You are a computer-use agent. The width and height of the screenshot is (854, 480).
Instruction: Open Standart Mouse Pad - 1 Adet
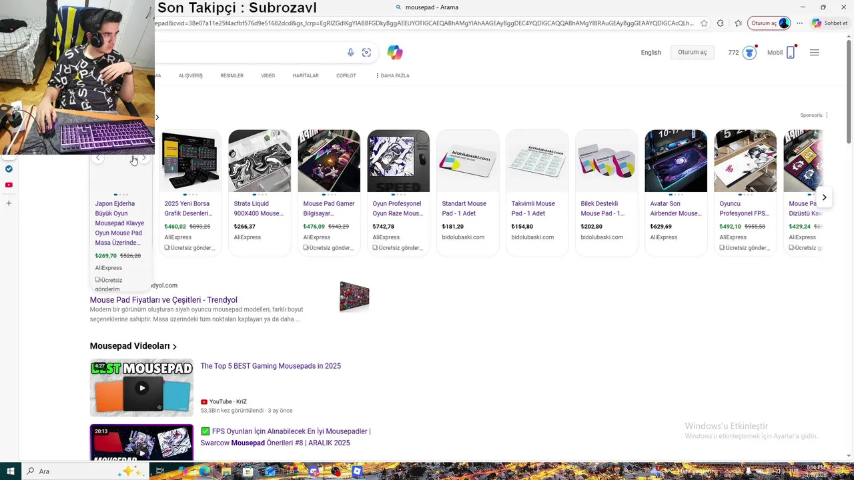click(x=464, y=209)
